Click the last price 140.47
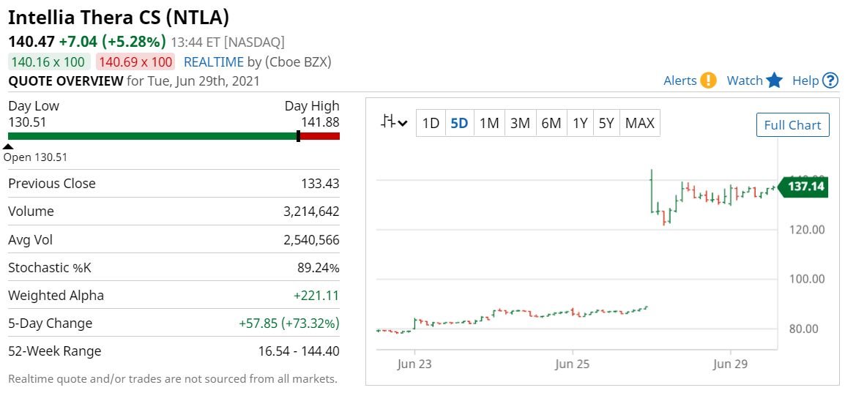This screenshot has width=845, height=393. pyautogui.click(x=31, y=42)
